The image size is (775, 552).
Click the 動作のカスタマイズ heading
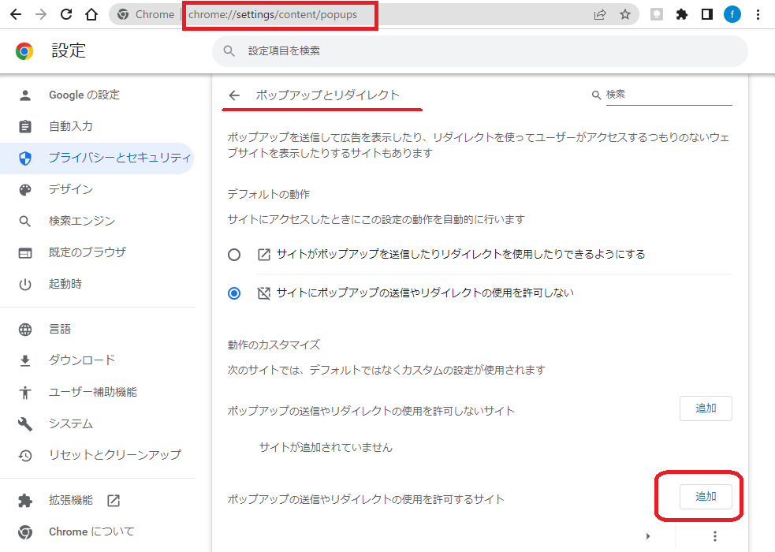click(x=274, y=345)
